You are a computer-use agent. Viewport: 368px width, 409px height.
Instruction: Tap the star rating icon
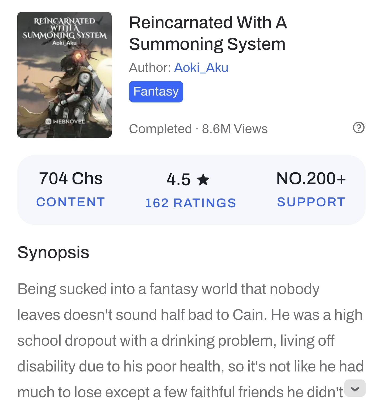pos(203,180)
